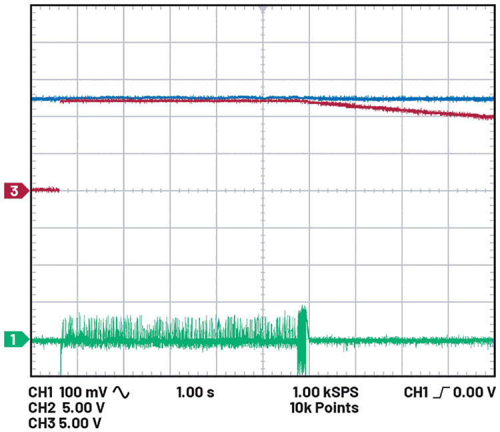Click the 0.00 V trigger level value
The width and height of the screenshot is (500, 432).
[x=474, y=392]
